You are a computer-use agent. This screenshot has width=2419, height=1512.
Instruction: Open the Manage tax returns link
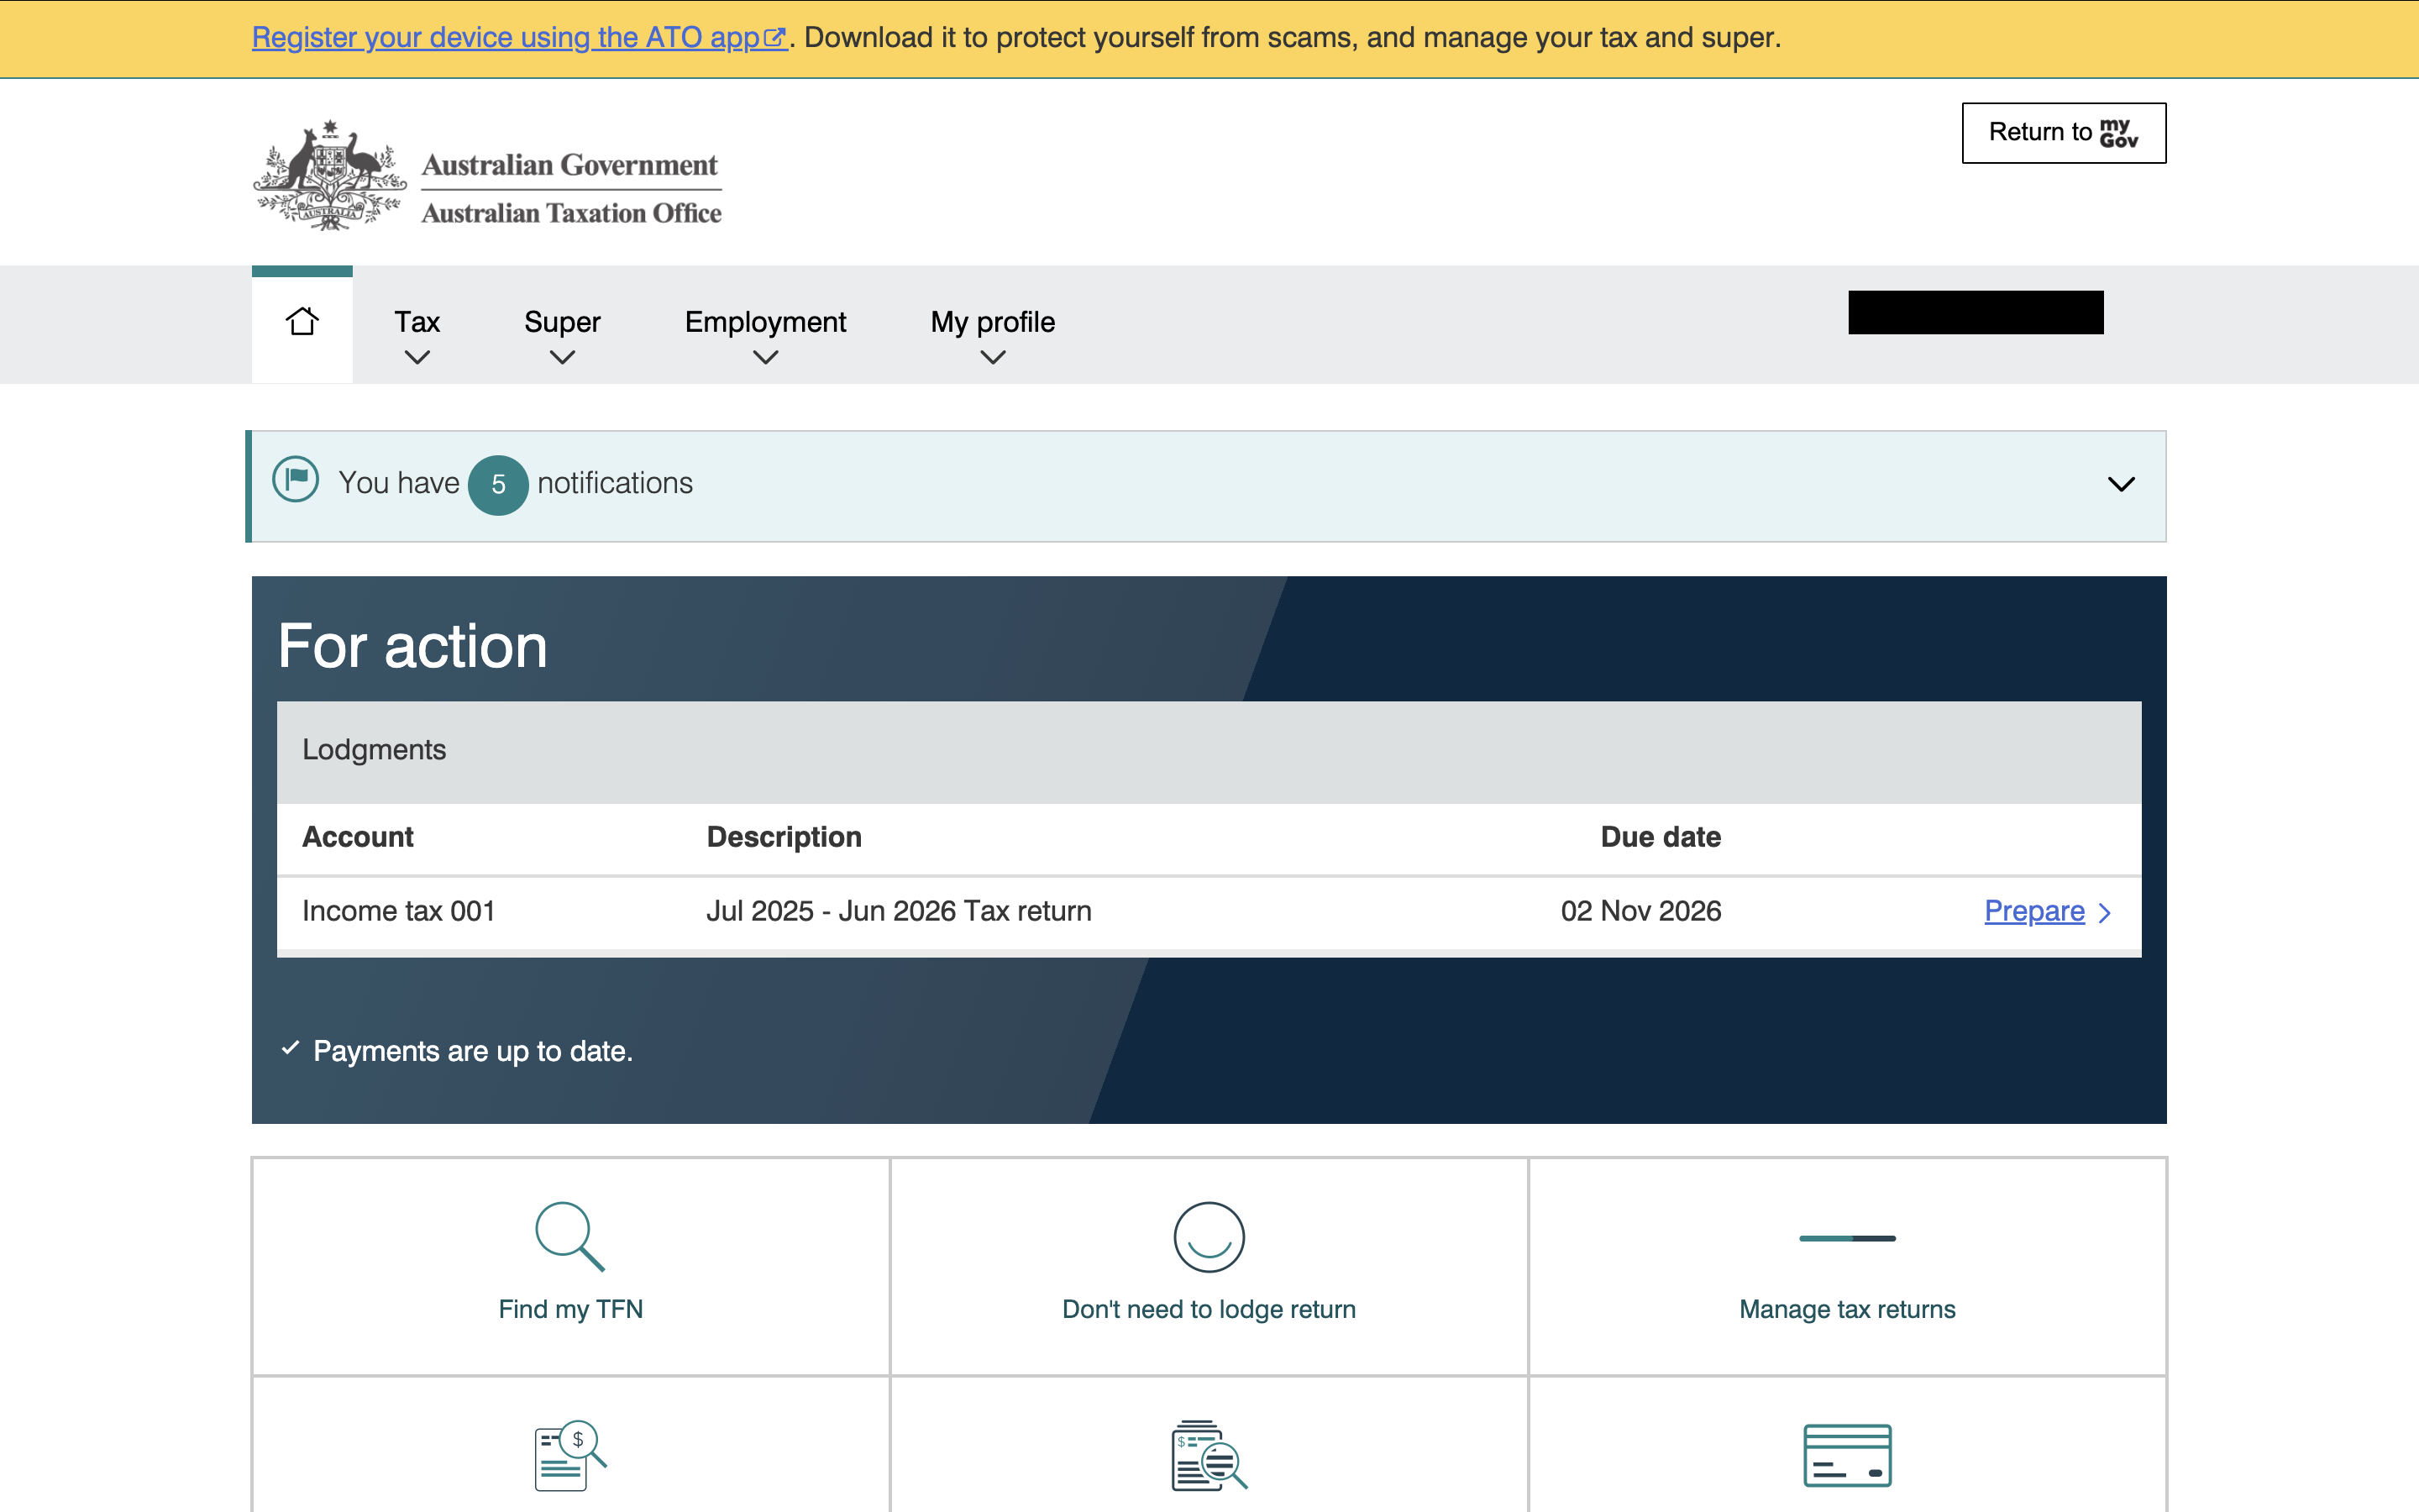pyautogui.click(x=1847, y=1309)
